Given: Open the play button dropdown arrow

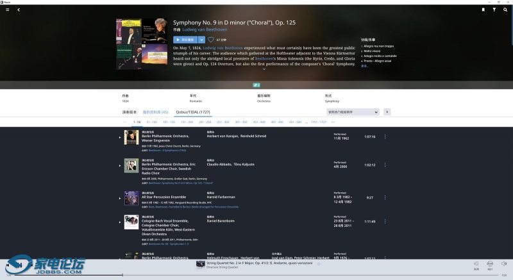Looking at the screenshot, I should point(201,40).
